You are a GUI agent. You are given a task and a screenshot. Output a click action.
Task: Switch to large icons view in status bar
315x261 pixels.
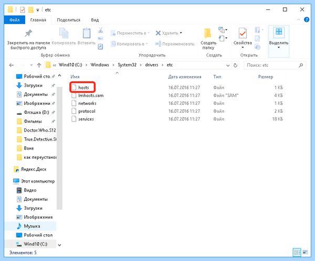(x=305, y=253)
